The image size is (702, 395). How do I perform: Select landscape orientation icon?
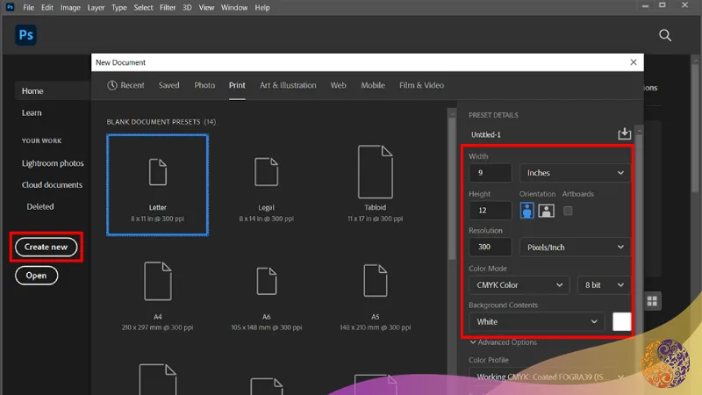[x=546, y=211]
